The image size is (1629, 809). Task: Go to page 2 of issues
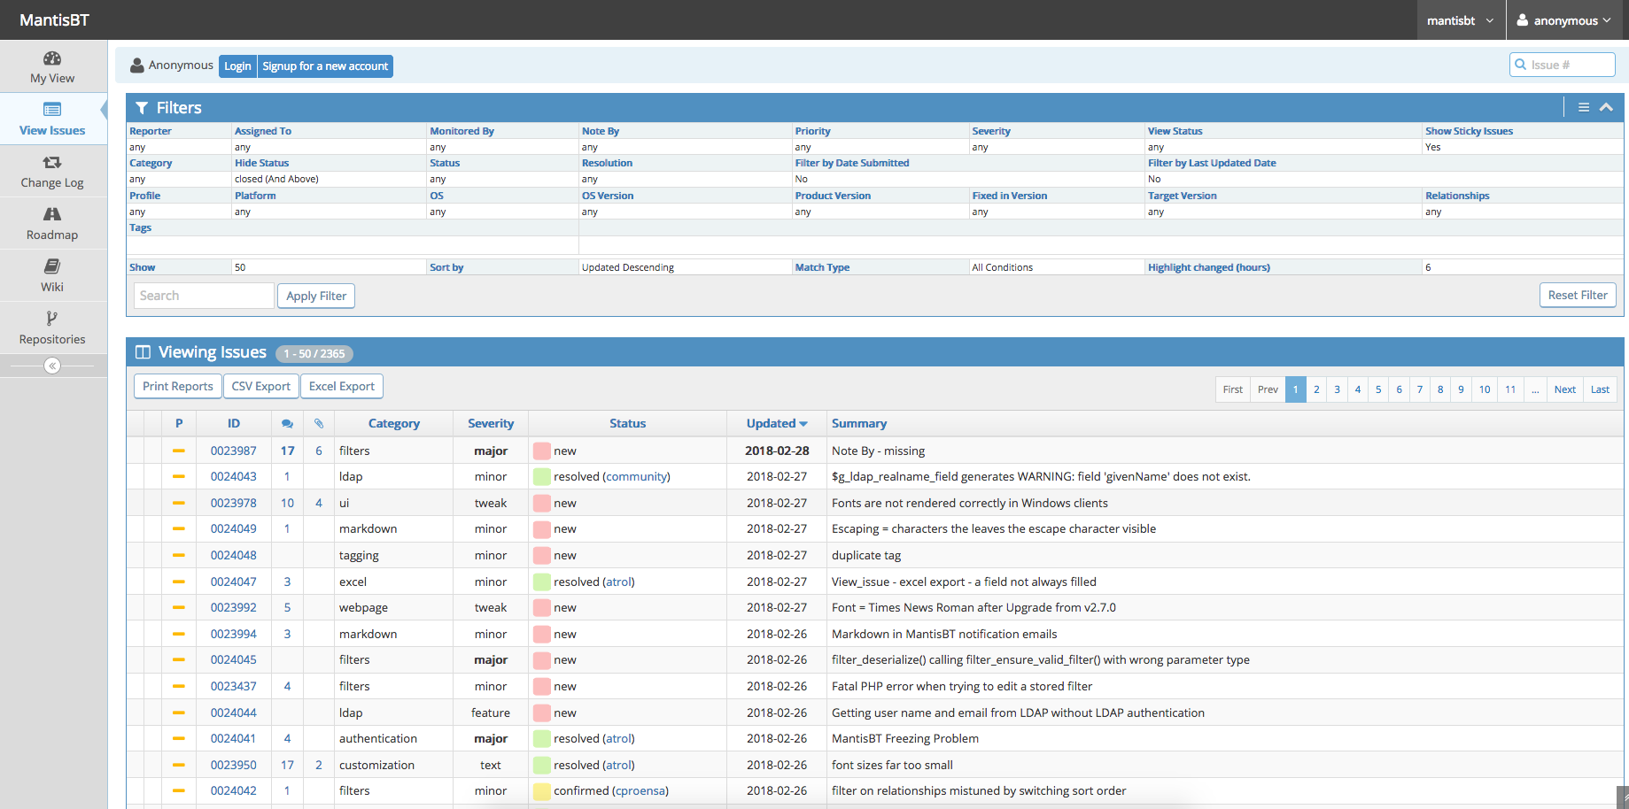1316,389
